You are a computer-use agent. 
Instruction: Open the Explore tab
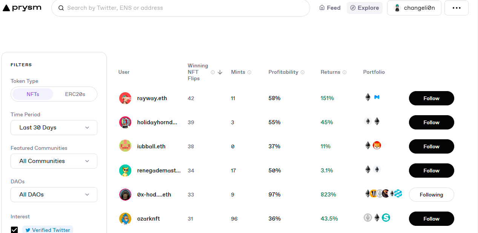tap(364, 8)
